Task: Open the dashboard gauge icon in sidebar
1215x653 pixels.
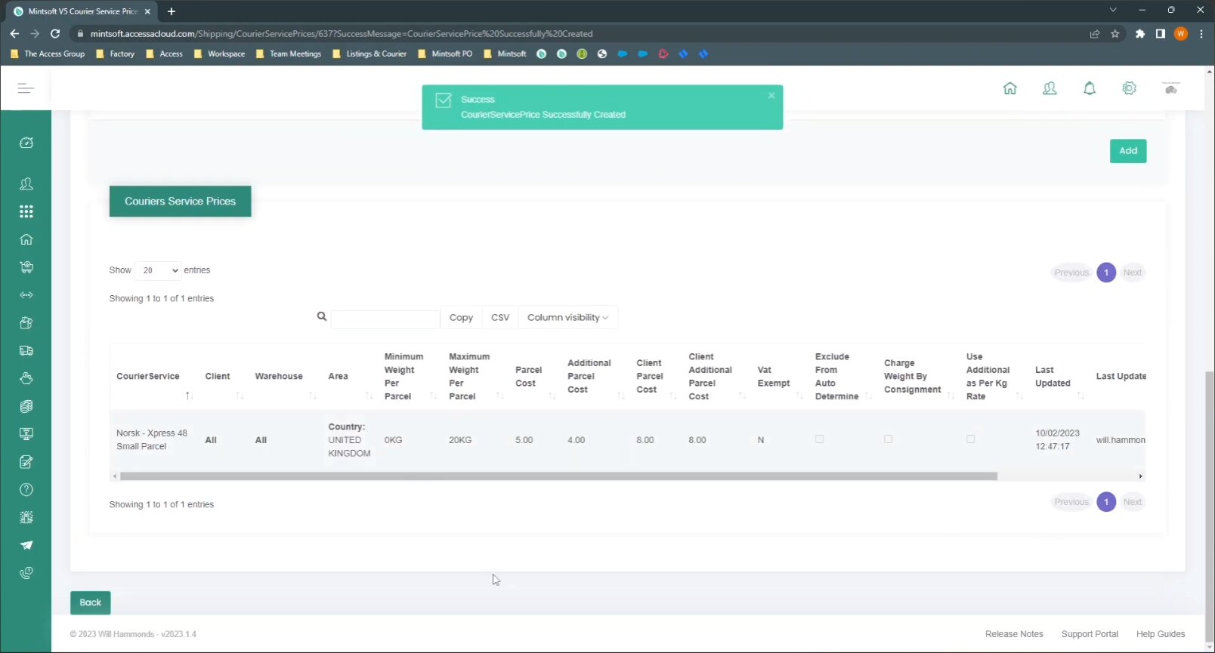Action: 26,143
